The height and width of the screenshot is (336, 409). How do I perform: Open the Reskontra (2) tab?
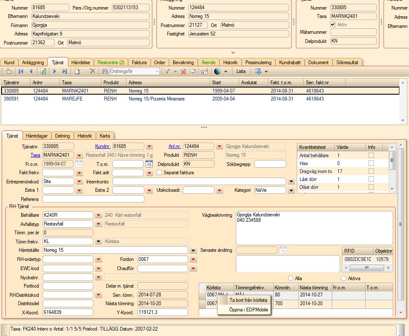[111, 62]
